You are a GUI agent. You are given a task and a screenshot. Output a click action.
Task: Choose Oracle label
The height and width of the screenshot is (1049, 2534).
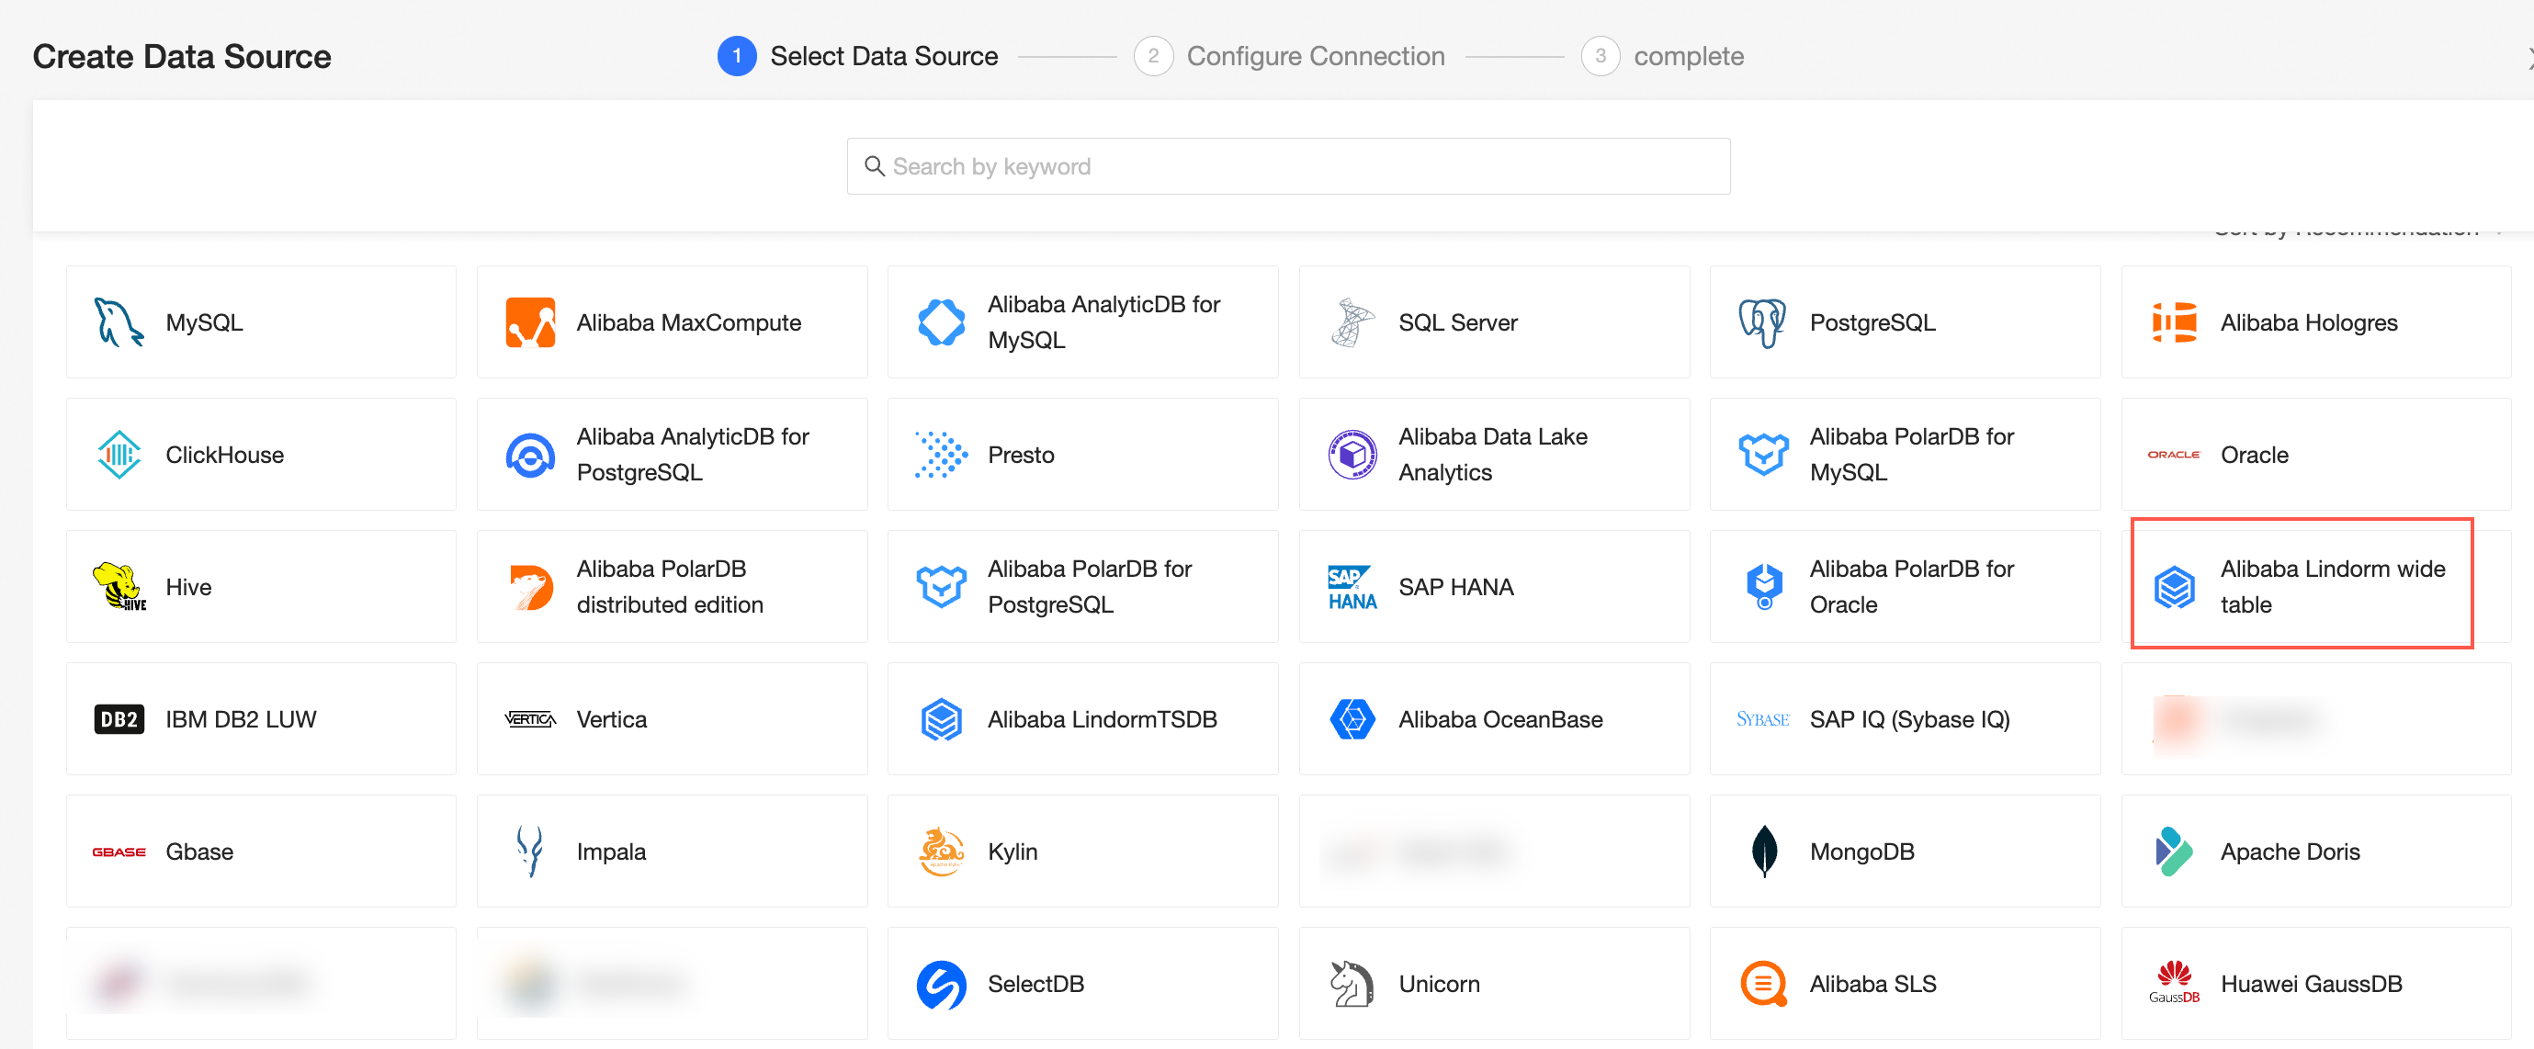[x=2254, y=454]
